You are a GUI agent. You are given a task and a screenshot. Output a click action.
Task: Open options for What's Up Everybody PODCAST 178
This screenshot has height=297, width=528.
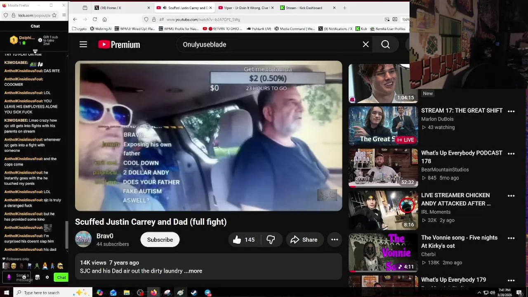[x=511, y=154]
